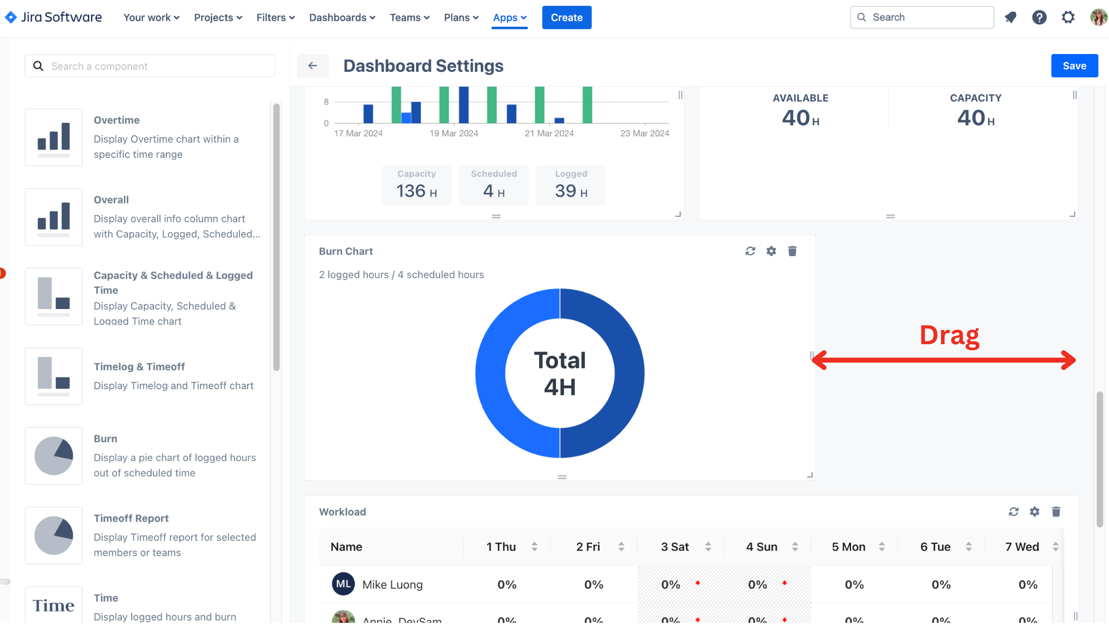
Task: Focus the Search a component field
Action: pyautogui.click(x=150, y=66)
